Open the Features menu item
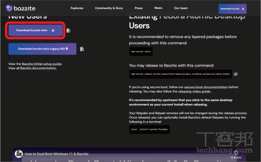Screen dimensions: 261x162 pos(77,8)
